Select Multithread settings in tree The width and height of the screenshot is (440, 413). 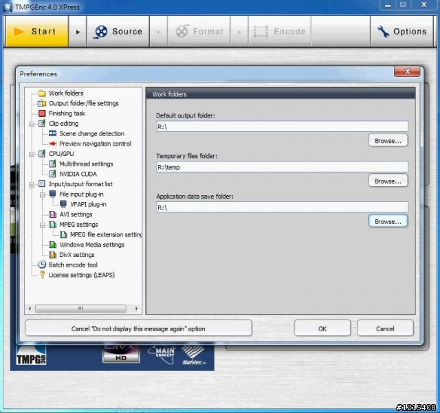pos(86,164)
